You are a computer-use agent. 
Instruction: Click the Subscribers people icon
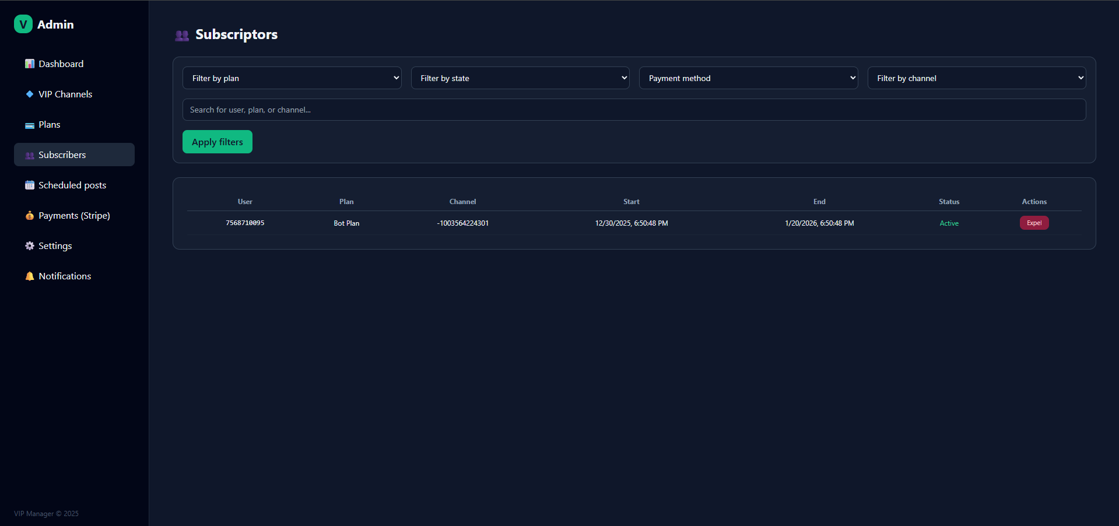click(x=29, y=155)
